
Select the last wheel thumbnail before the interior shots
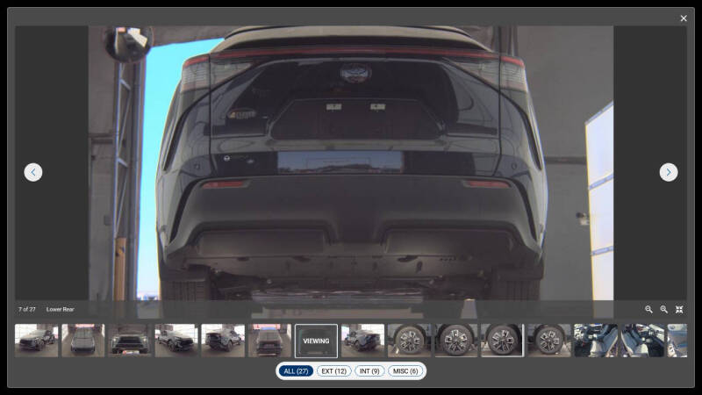[549, 341]
